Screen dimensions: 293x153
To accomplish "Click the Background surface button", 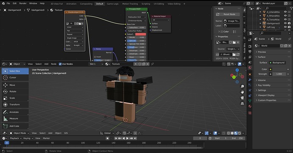I will coord(277,63).
